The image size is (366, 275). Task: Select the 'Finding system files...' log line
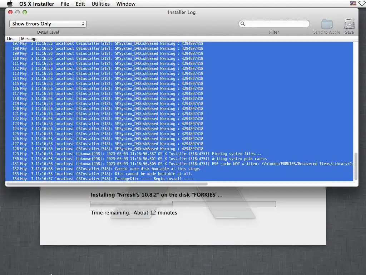[179, 154]
